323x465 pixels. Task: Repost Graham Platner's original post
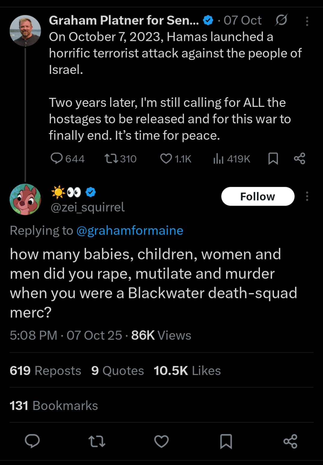click(111, 158)
